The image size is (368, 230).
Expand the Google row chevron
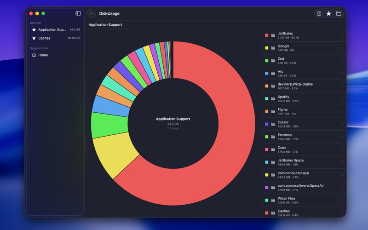click(x=342, y=48)
